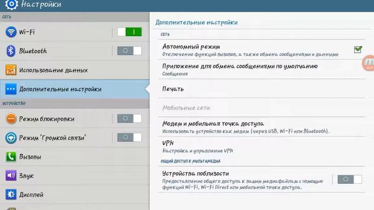The image size is (374, 210).
Task: Uncheck the Автономный режим checkbox
Action: click(x=358, y=49)
